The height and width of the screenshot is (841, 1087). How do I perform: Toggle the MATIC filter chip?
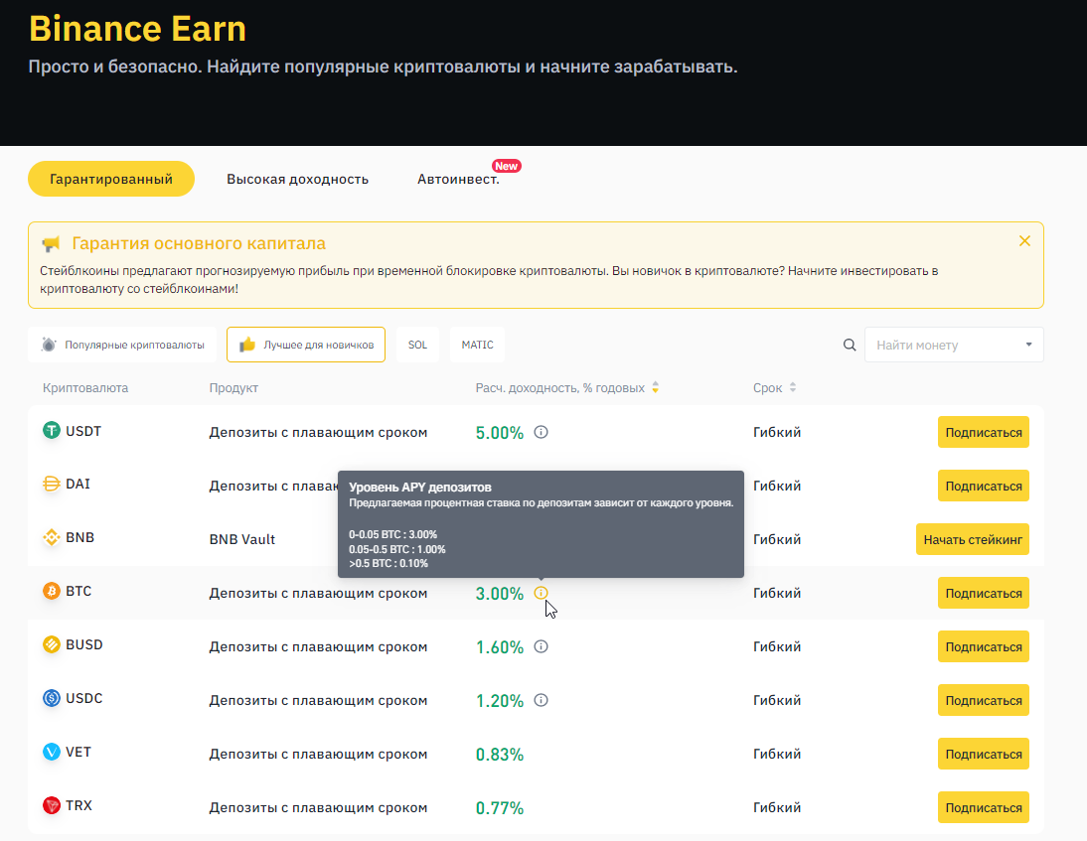(477, 345)
